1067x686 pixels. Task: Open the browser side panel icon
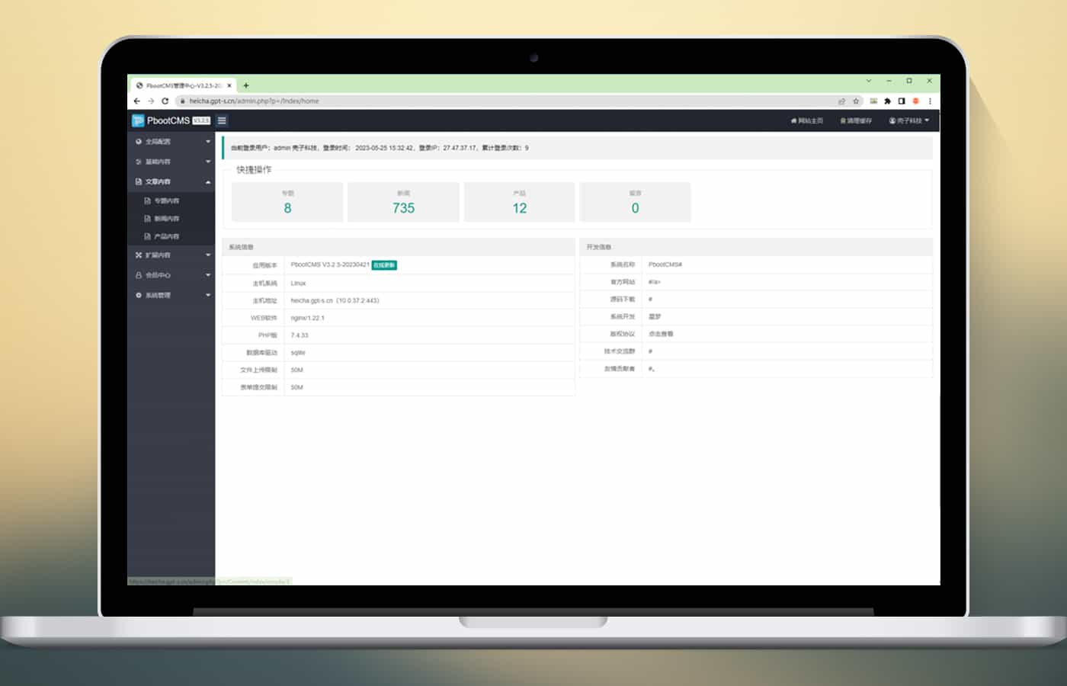(x=902, y=101)
